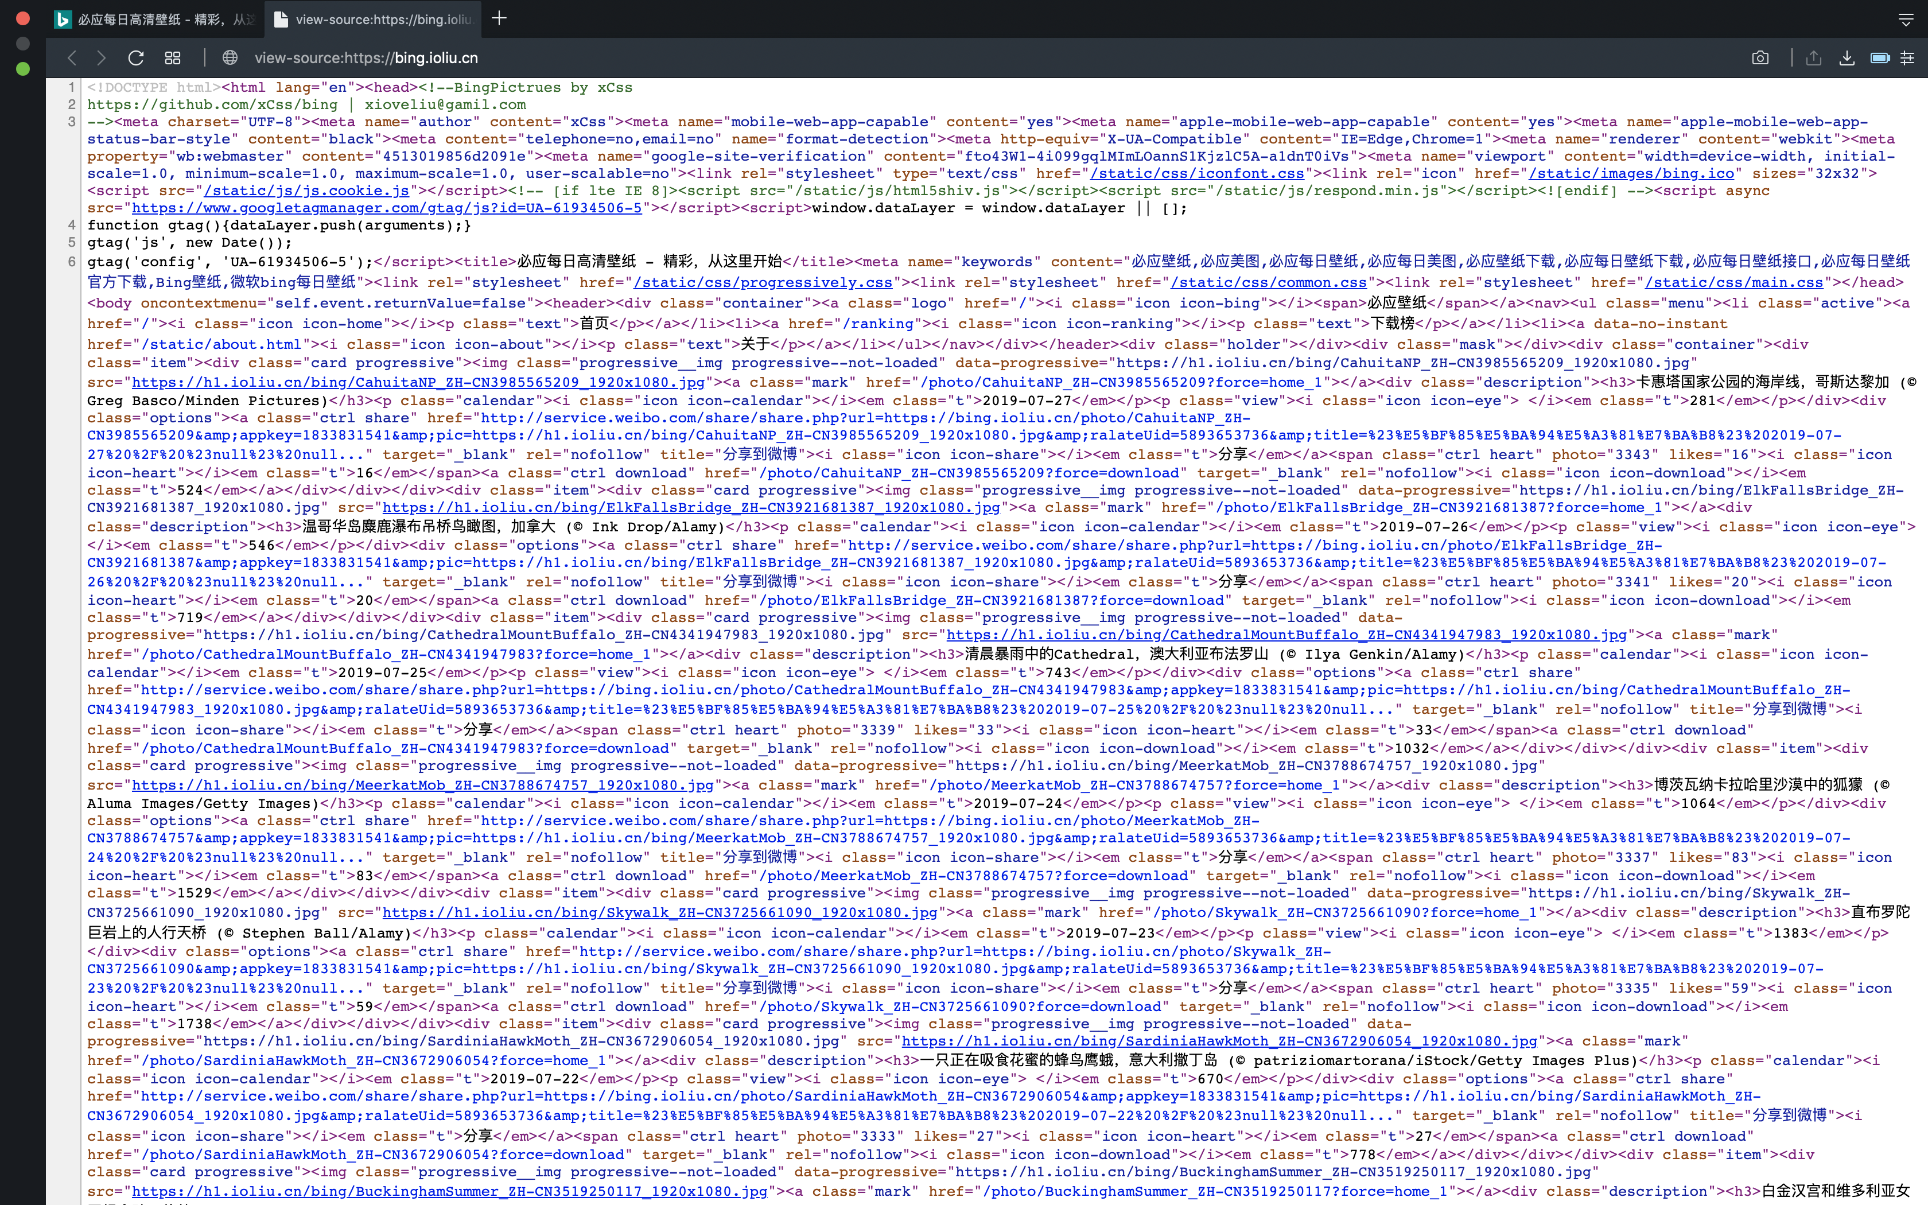Open the /static/images/bing.ico link
1928x1205 pixels.
(1631, 173)
